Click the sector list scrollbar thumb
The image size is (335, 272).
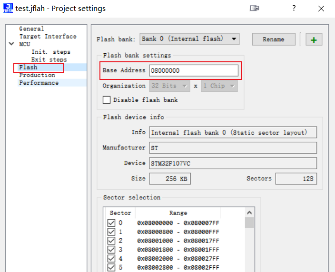point(249,223)
